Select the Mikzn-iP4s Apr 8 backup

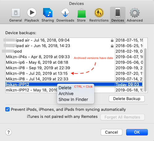(60, 57)
